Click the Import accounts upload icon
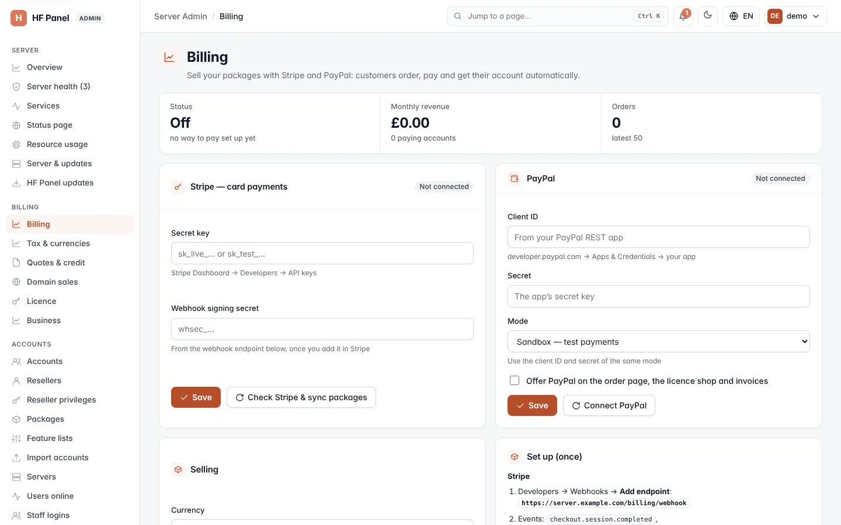This screenshot has height=525, width=841. (x=16, y=458)
